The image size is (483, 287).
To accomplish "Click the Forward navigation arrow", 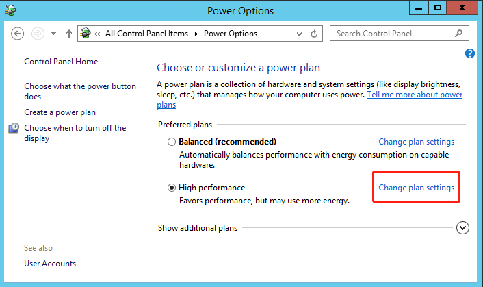I will pyautogui.click(x=39, y=34).
